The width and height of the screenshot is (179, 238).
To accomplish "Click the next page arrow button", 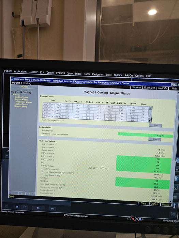I will (29, 194).
